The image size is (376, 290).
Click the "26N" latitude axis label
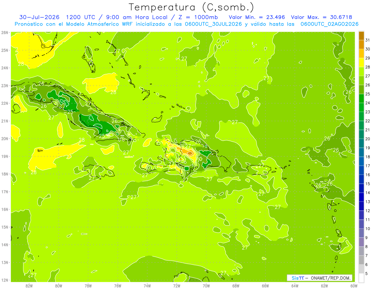point(5,33)
